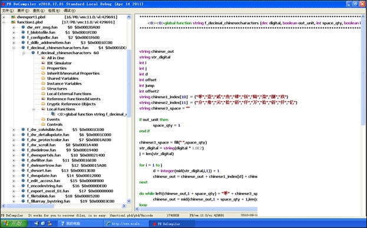Expand the f_dw_colvisible.fun node

(14, 129)
